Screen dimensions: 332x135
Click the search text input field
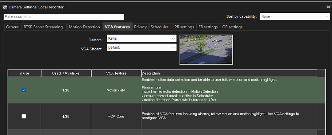click(64, 17)
